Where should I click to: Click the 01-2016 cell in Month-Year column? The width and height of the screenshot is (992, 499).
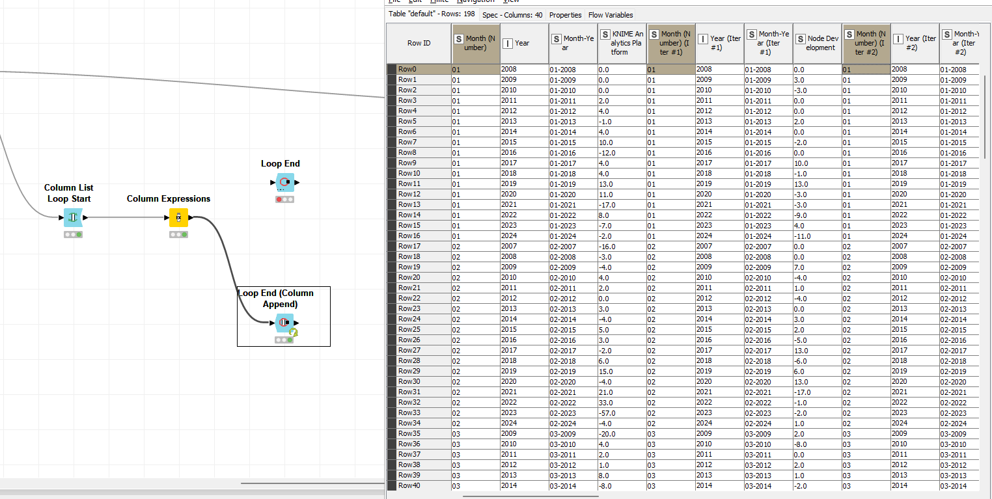[x=573, y=152]
